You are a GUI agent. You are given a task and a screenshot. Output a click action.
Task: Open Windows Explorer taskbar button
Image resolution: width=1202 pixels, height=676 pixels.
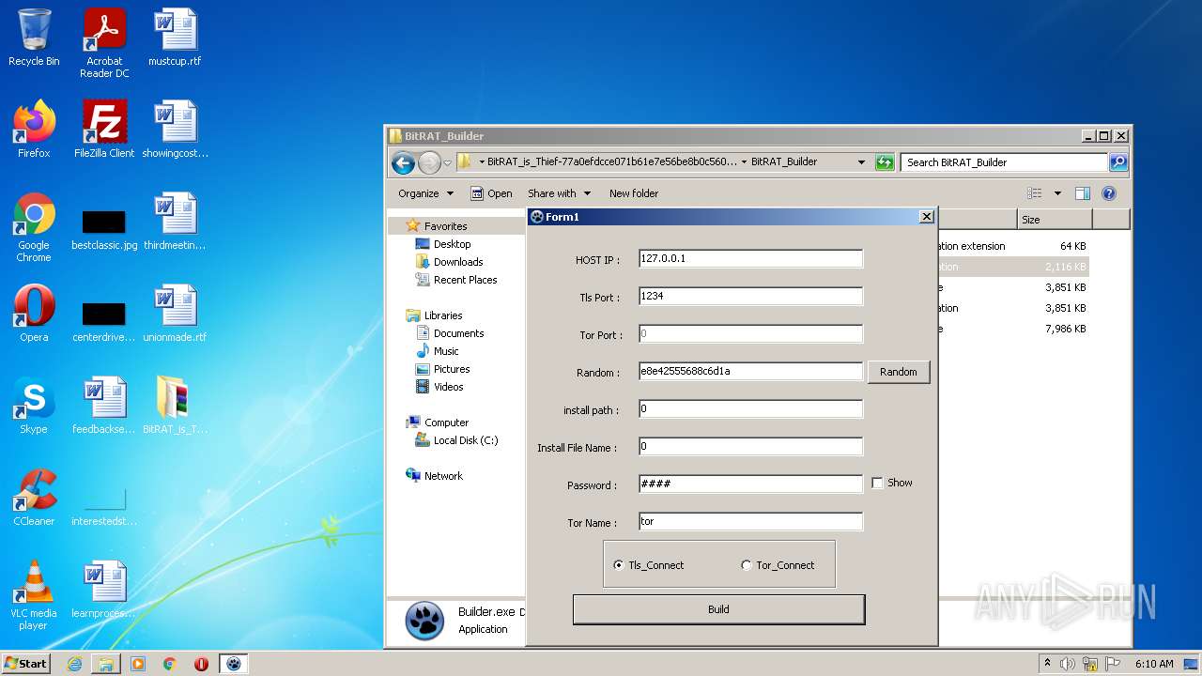point(106,664)
